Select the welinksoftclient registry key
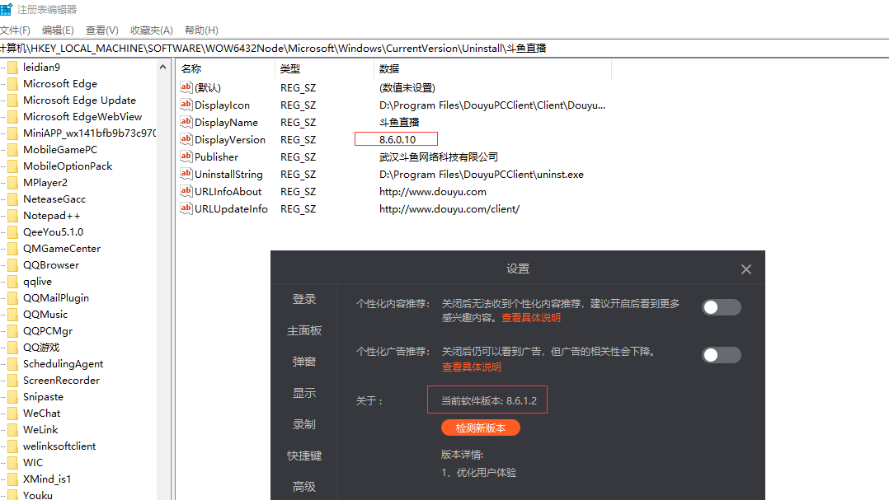889x500 pixels. 59,446
